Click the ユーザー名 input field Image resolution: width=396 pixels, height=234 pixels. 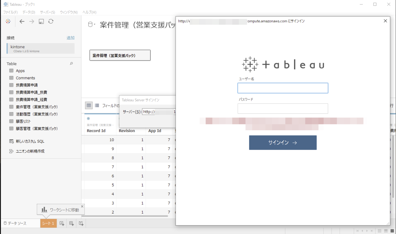283,88
